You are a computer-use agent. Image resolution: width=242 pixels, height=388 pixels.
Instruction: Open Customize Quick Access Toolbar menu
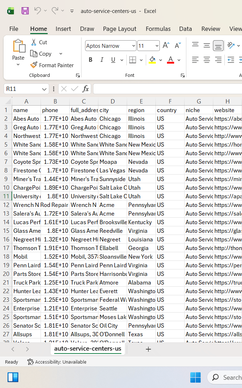click(72, 11)
